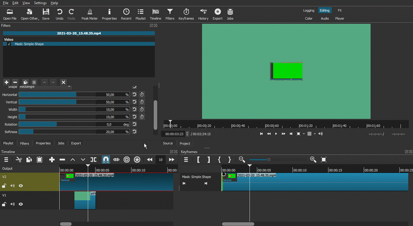413x226 pixels.
Task: Toggle scrub while dragging eye icon
Action: (x=116, y=160)
